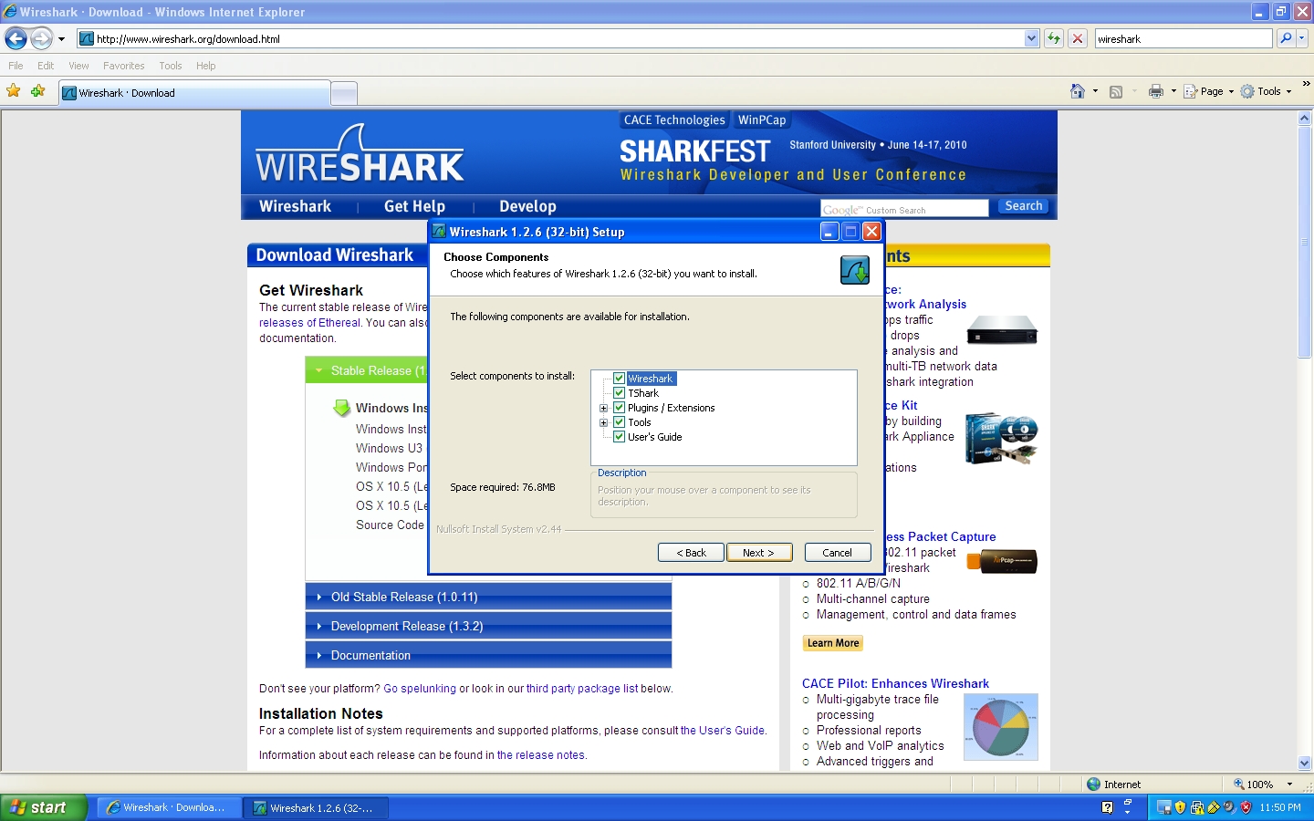
Task: Click the Windows start button
Action: point(43,807)
